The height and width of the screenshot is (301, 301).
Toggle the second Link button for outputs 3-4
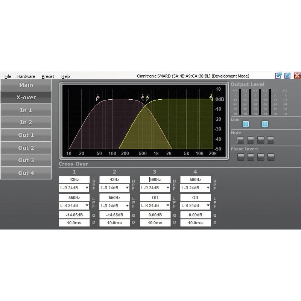[265, 124]
